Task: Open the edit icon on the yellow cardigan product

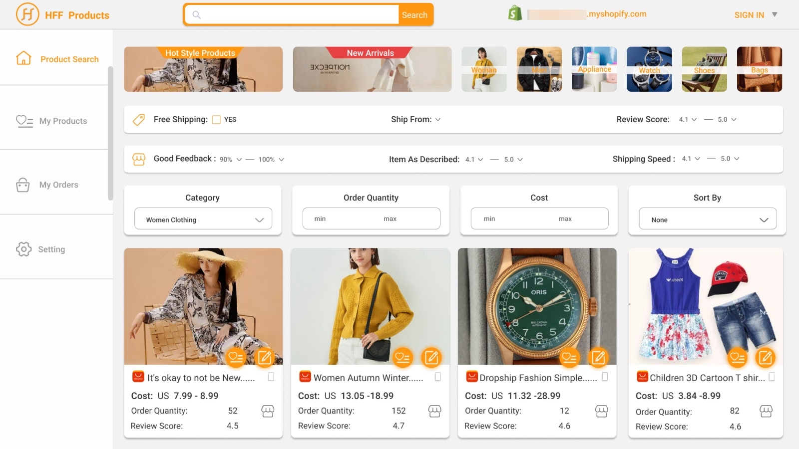Action: click(x=431, y=357)
